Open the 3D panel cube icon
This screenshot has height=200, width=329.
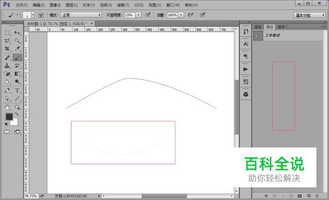pos(245,94)
